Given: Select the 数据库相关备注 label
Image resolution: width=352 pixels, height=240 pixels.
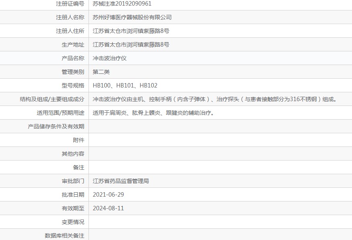Looking at the screenshot, I should coord(64,236).
